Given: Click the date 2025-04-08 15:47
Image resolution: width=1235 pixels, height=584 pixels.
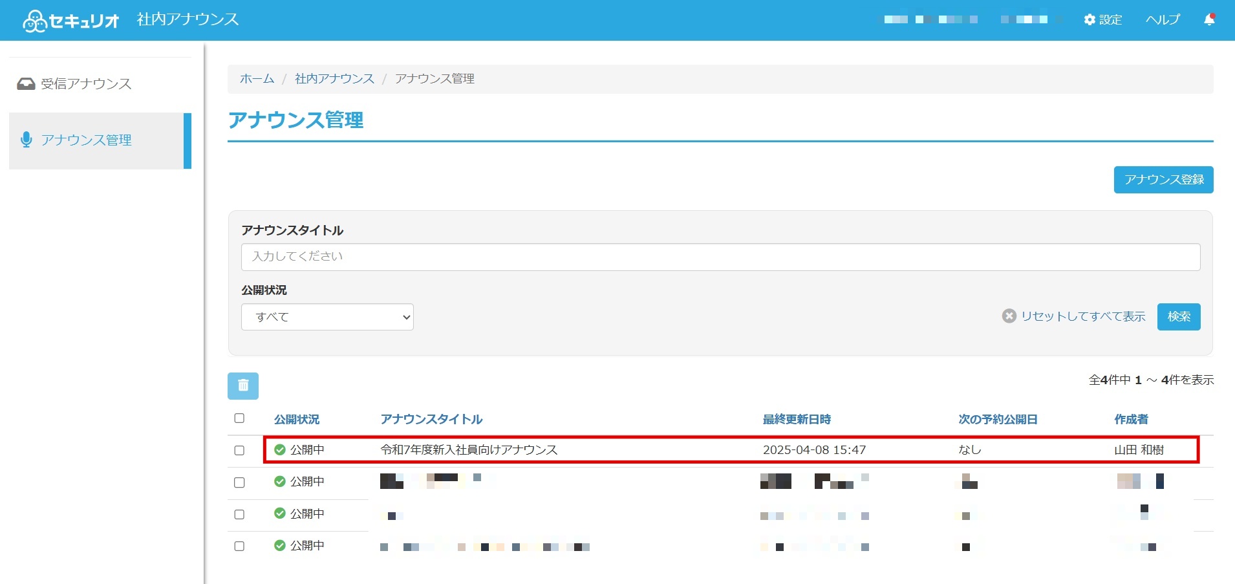Looking at the screenshot, I should pyautogui.click(x=814, y=449).
